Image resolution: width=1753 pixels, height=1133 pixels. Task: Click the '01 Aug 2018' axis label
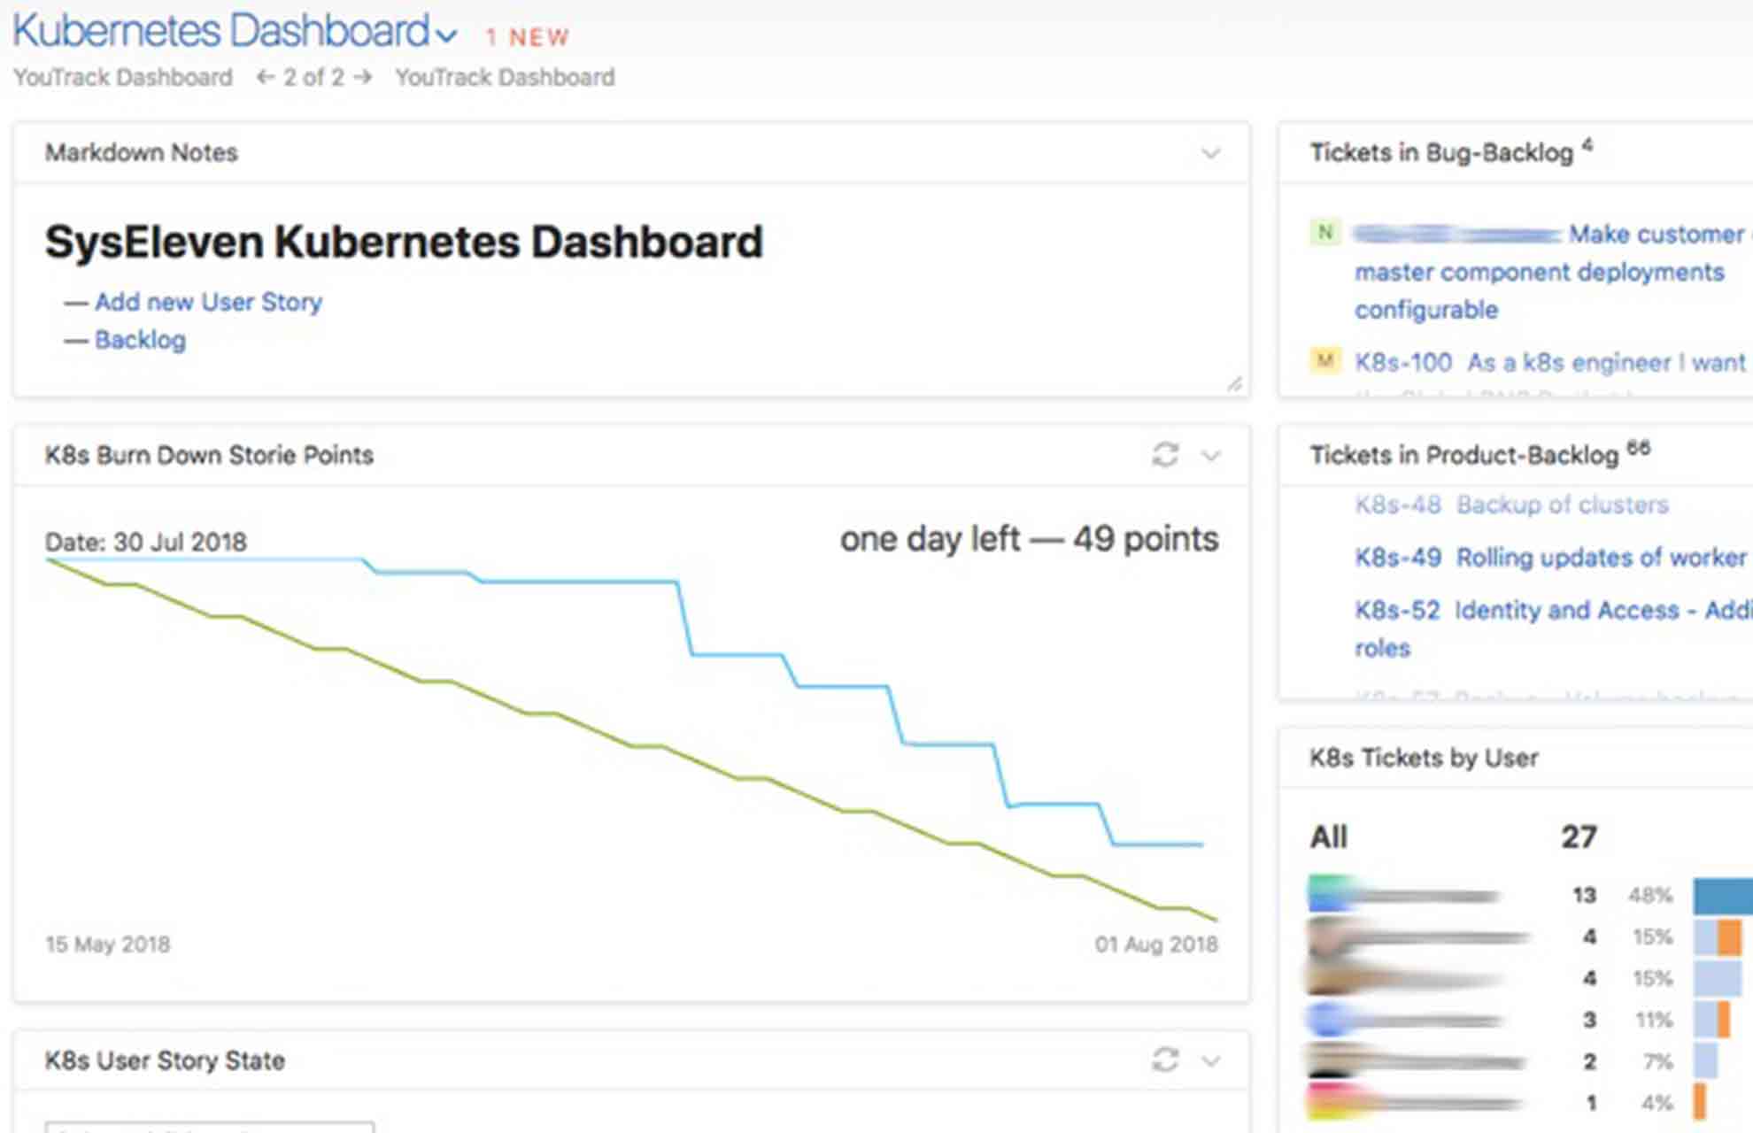click(x=1156, y=944)
